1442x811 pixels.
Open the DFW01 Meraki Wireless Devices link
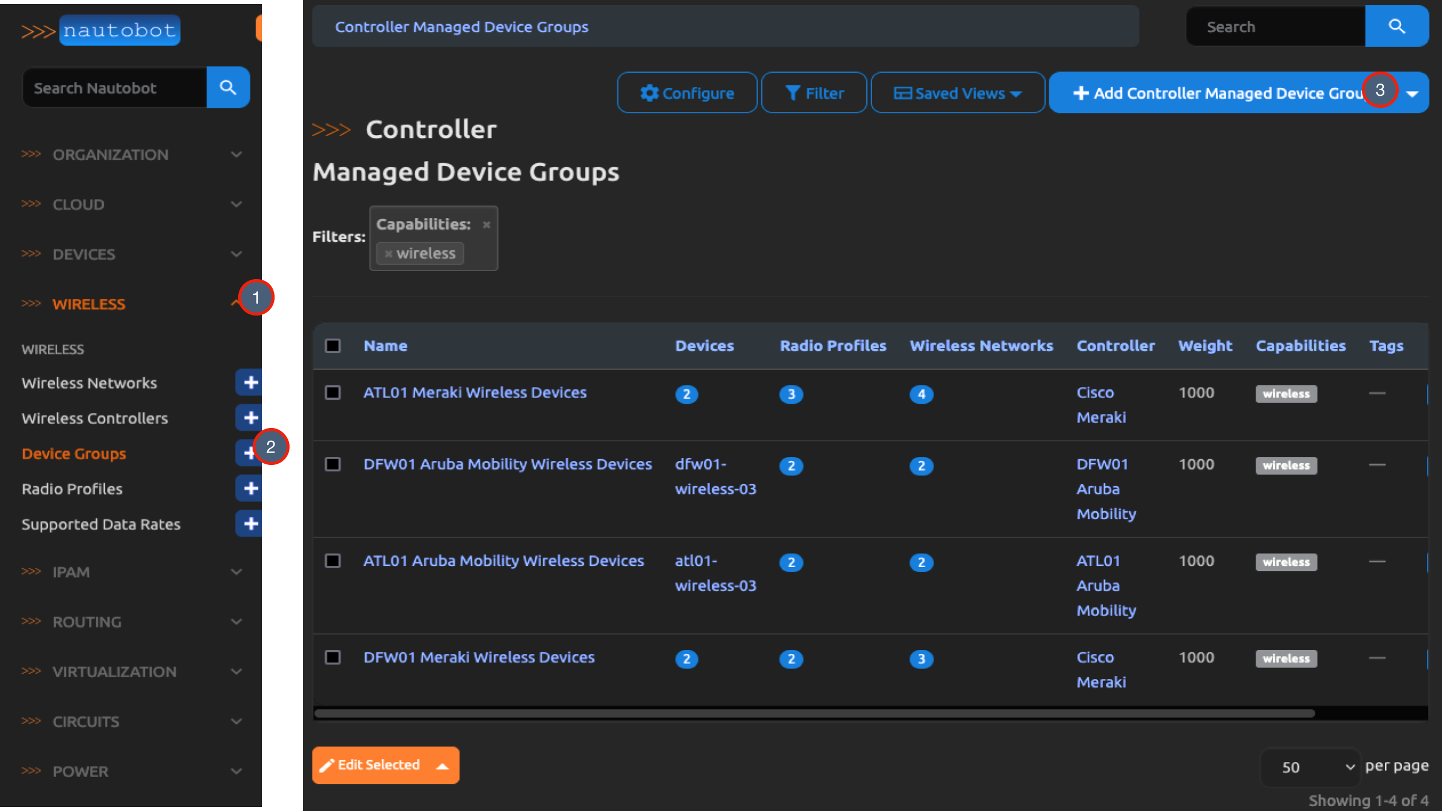coord(479,657)
